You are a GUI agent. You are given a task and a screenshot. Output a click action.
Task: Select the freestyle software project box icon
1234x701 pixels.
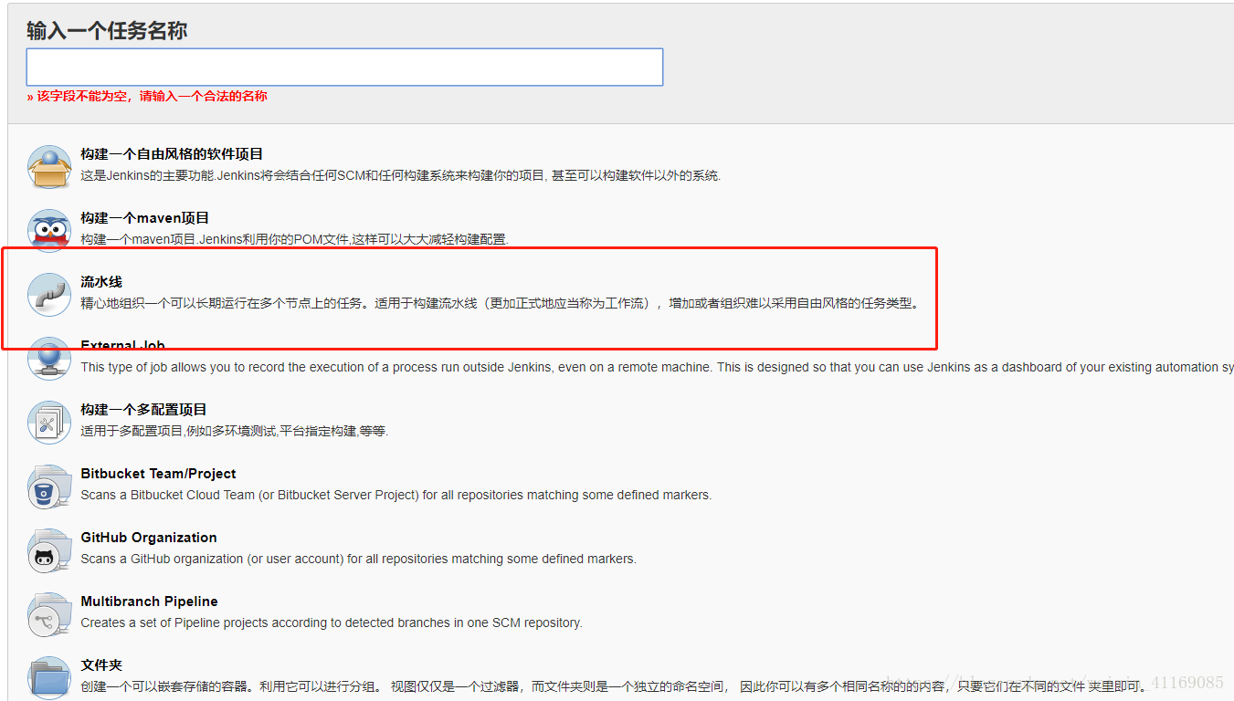click(x=48, y=167)
